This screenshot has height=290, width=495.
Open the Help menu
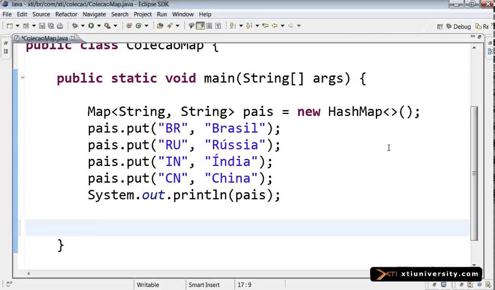tap(205, 14)
